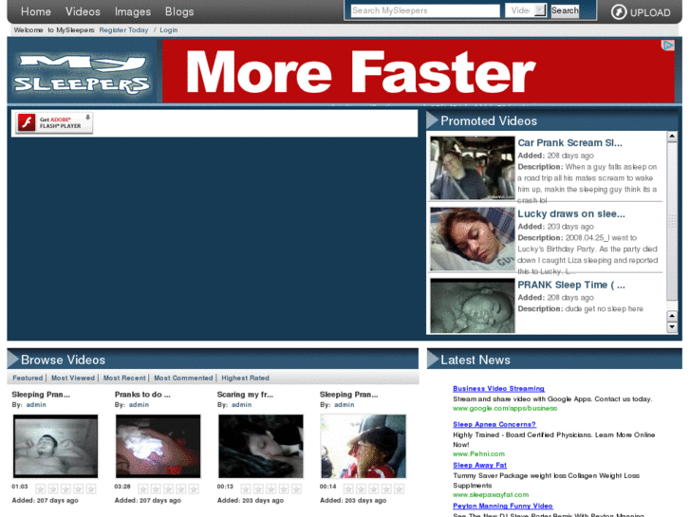Rate first star of the 01:03 video

click(40, 489)
